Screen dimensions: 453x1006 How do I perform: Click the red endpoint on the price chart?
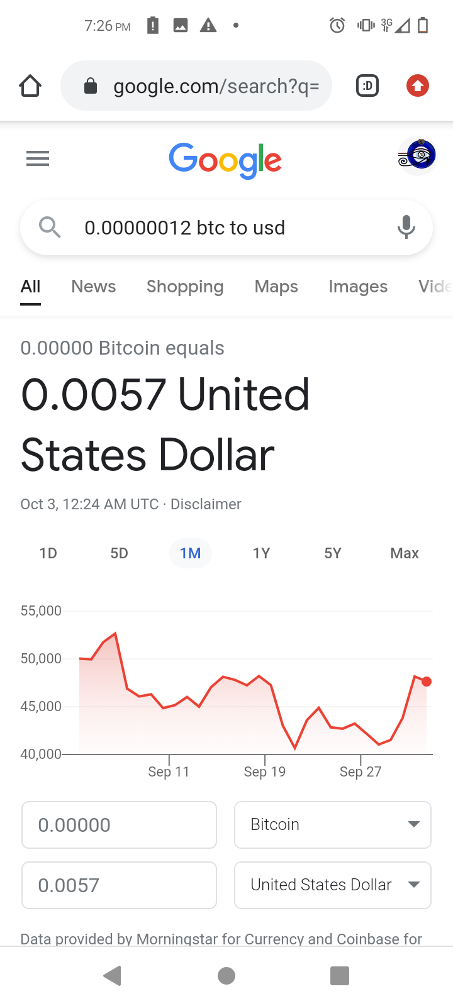pos(427,682)
